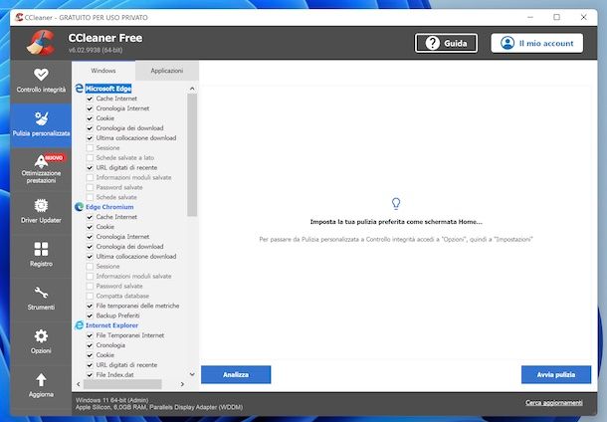
Task: Check Sessione under Microsoft Edge
Action: click(90, 148)
